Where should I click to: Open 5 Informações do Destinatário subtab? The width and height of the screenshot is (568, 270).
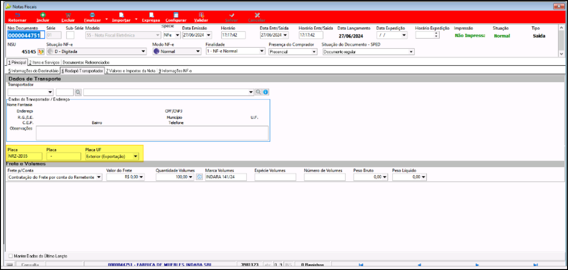click(34, 70)
